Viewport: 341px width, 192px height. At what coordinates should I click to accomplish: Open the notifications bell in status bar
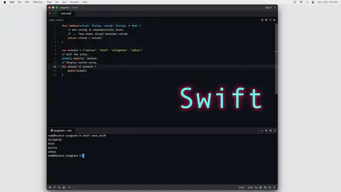pyautogui.click(x=274, y=187)
